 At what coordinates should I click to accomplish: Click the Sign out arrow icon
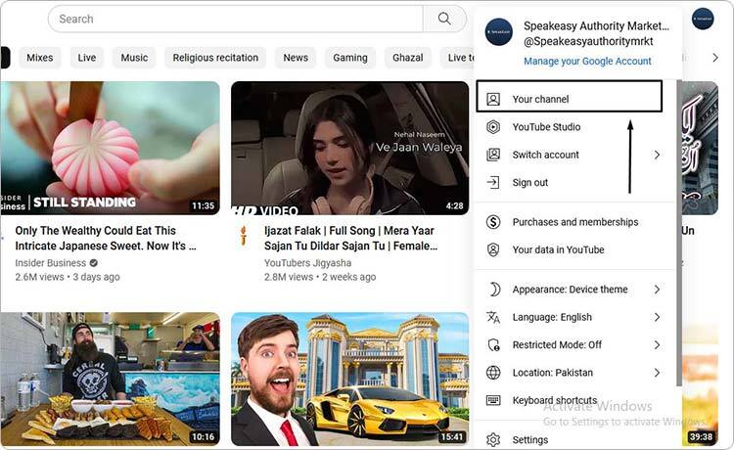(493, 182)
